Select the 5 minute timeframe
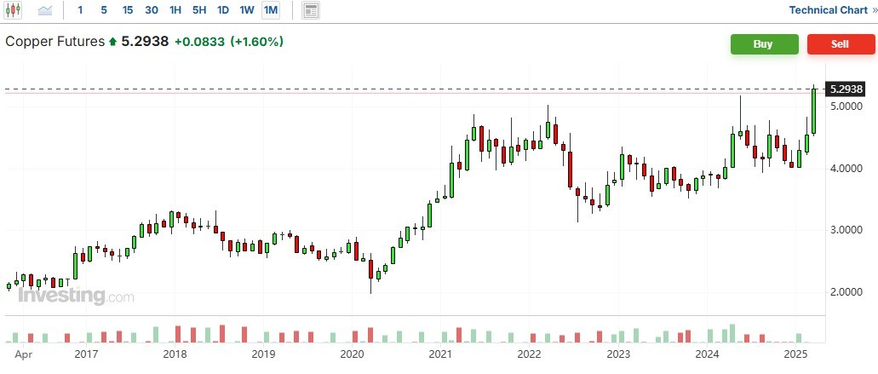The height and width of the screenshot is (374, 878). [x=104, y=10]
